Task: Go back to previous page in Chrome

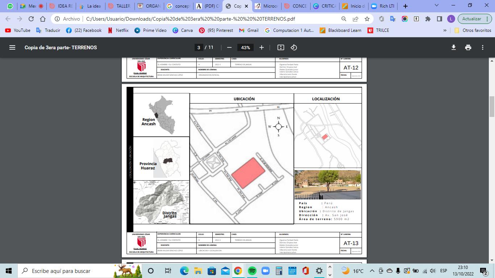Action: pyautogui.click(x=8, y=19)
